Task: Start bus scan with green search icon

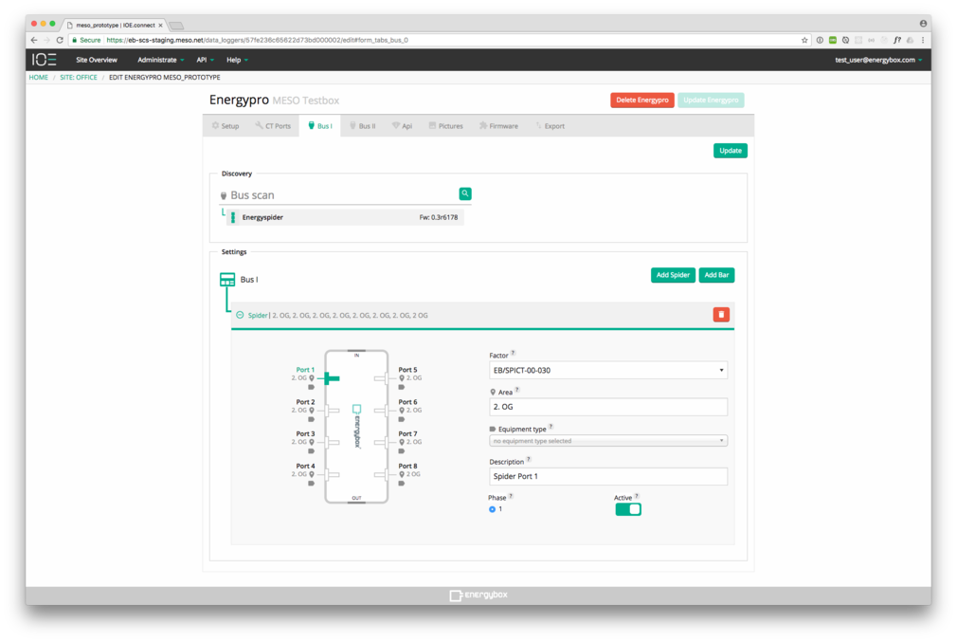Action: click(x=465, y=193)
